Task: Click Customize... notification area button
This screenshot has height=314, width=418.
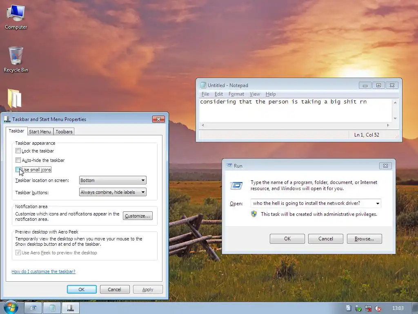Action: coord(138,216)
